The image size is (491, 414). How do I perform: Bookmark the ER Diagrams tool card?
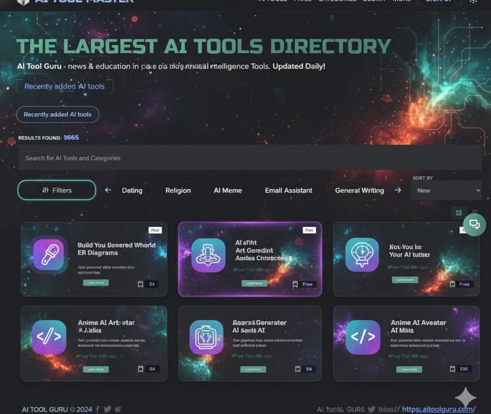coord(141,284)
